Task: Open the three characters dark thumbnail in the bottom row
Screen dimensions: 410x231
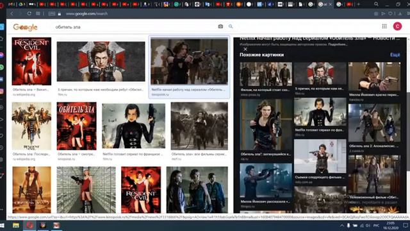Action: point(197,190)
